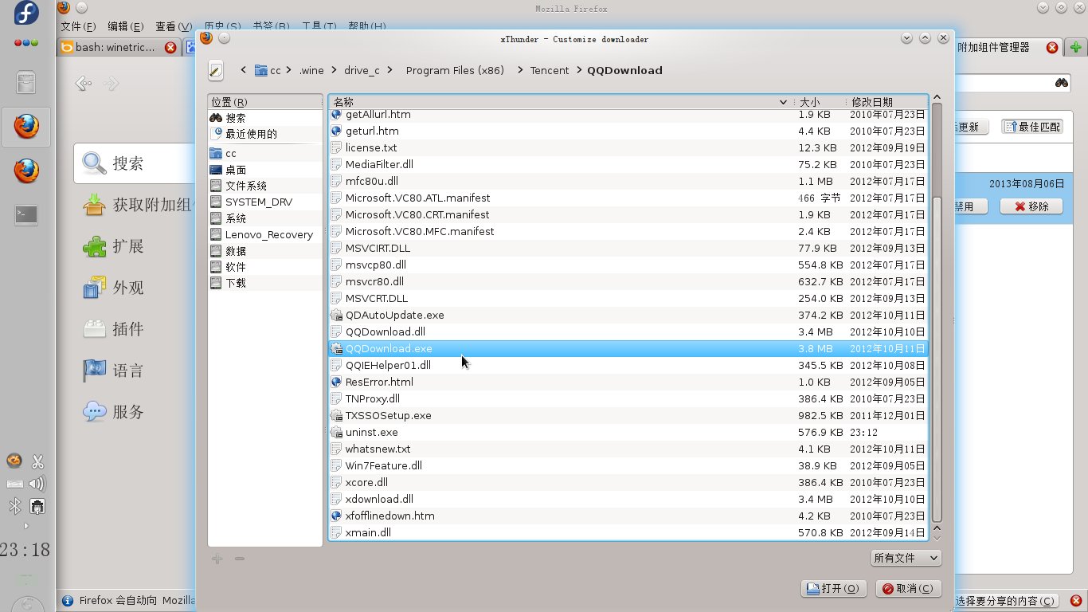Select file whatsnew.txt
Screen dimensions: 1088x612
click(x=628, y=449)
